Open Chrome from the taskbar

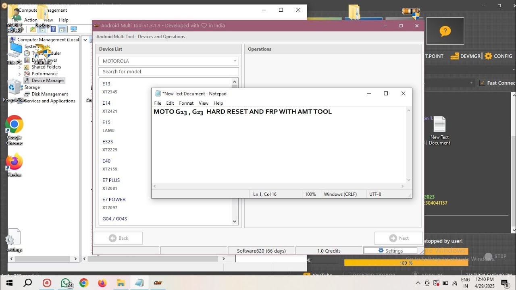tap(84, 283)
